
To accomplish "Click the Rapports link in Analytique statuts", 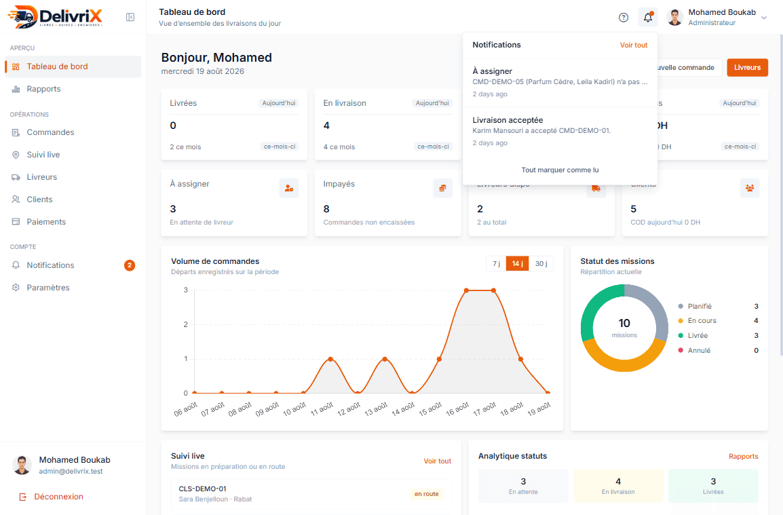I will click(743, 456).
